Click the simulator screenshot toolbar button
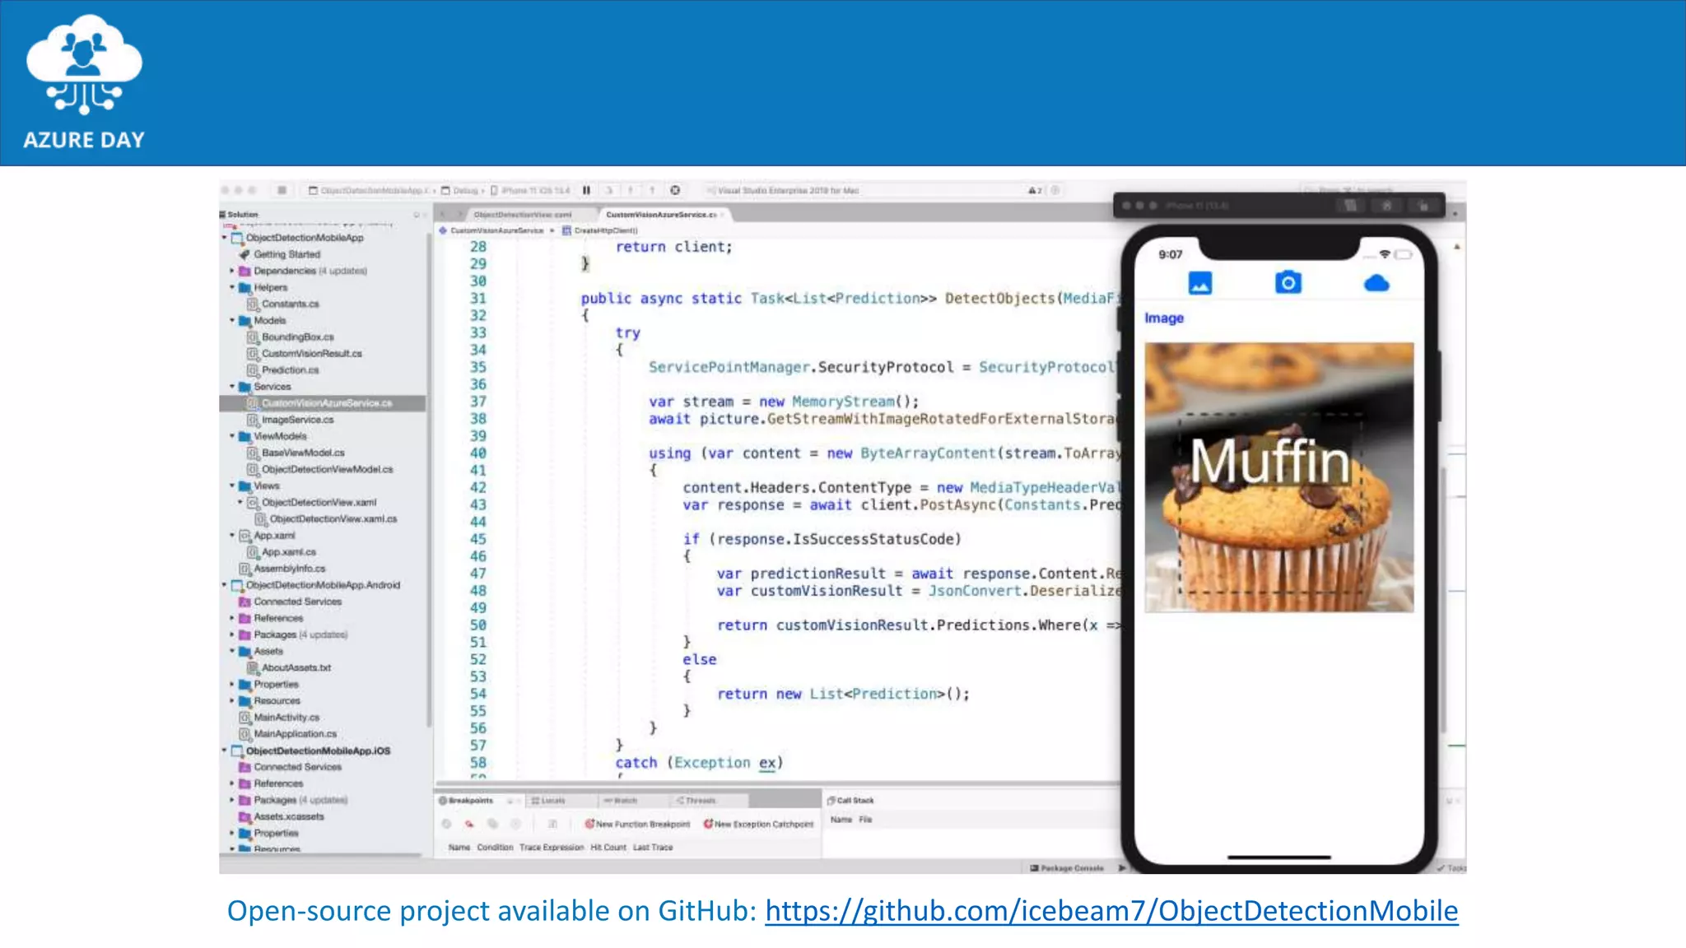Screen dimensions: 1686x948 (1350, 206)
